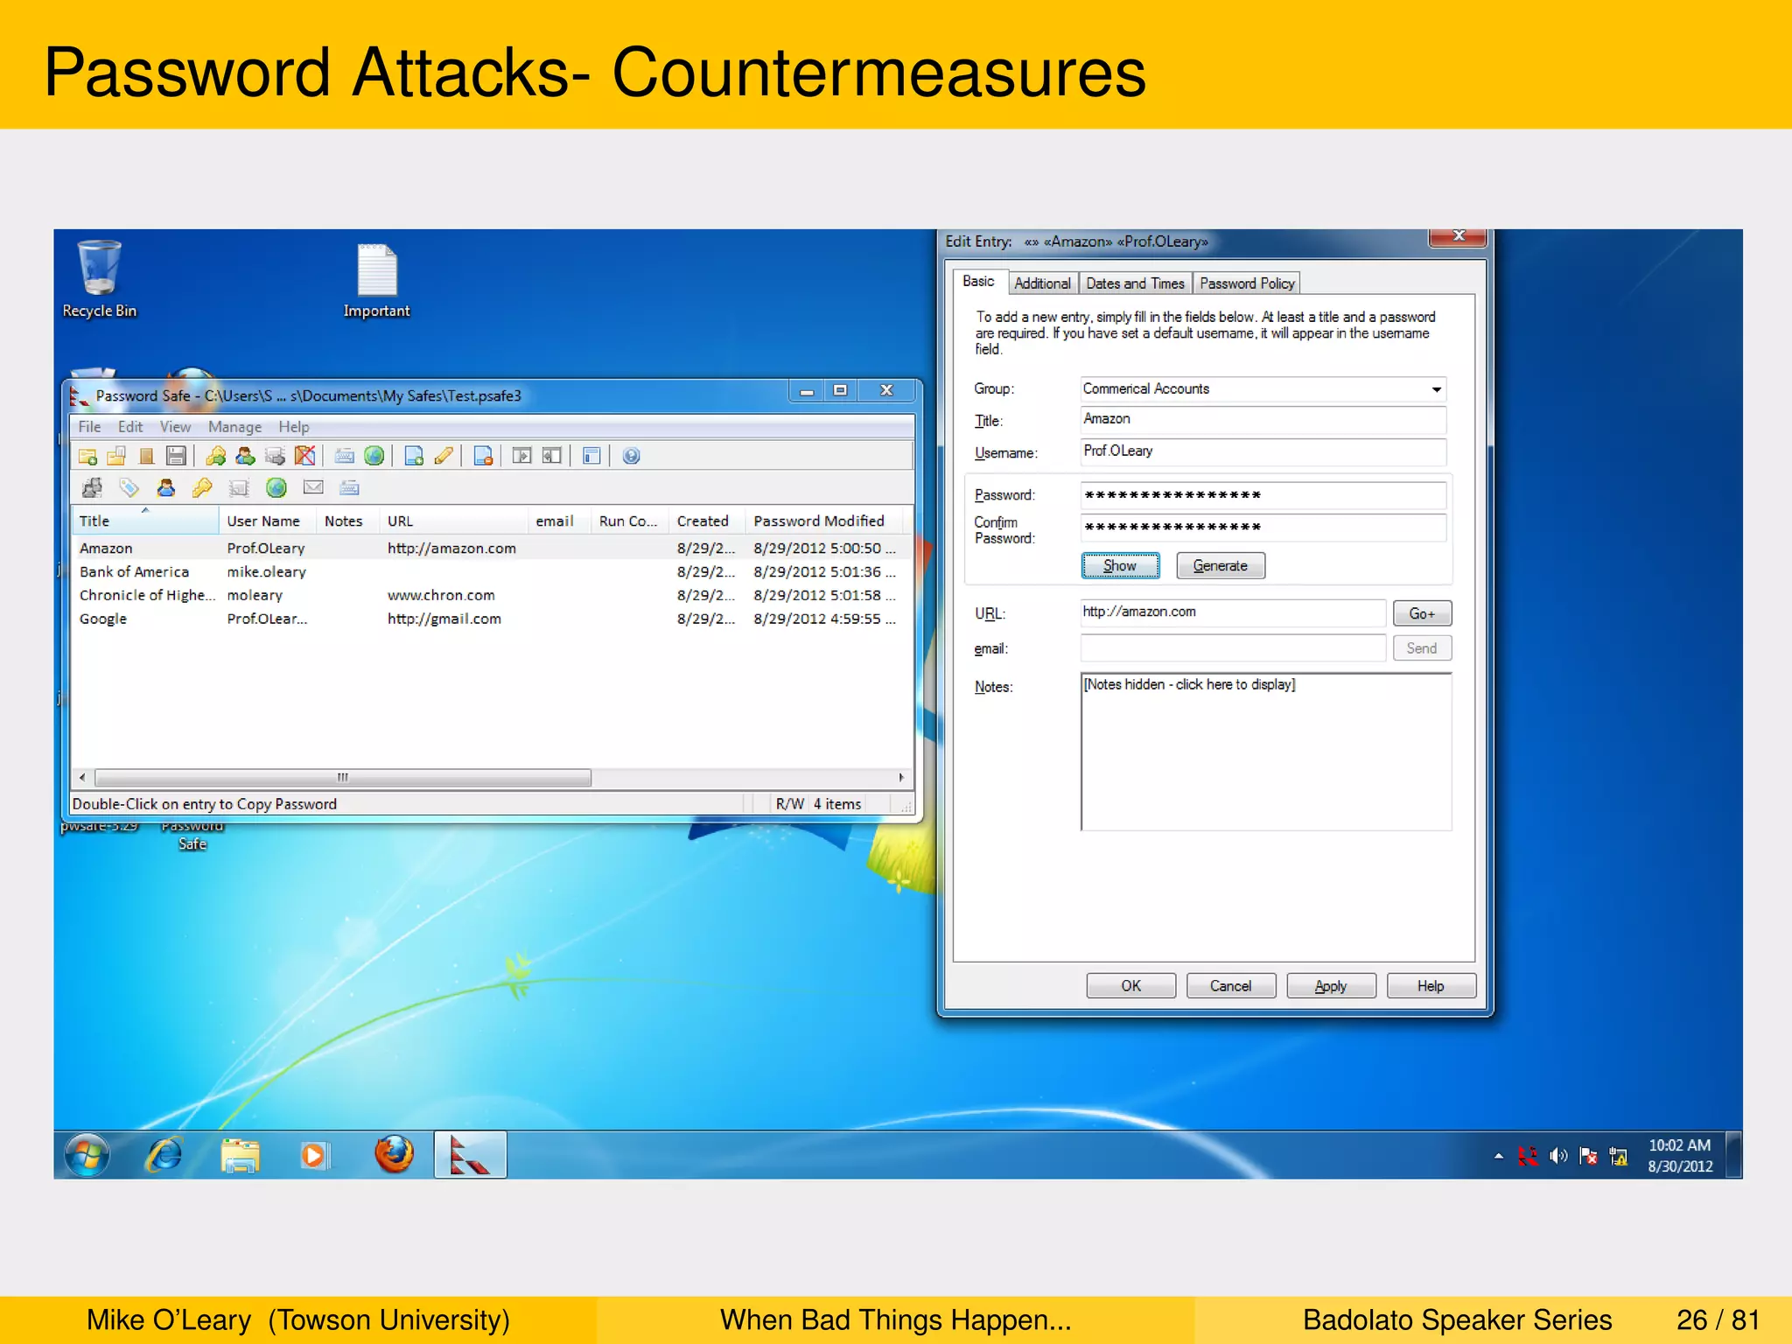Click Apply in the Edit Entry dialog
Screen dimensions: 1792x1344
point(1331,986)
